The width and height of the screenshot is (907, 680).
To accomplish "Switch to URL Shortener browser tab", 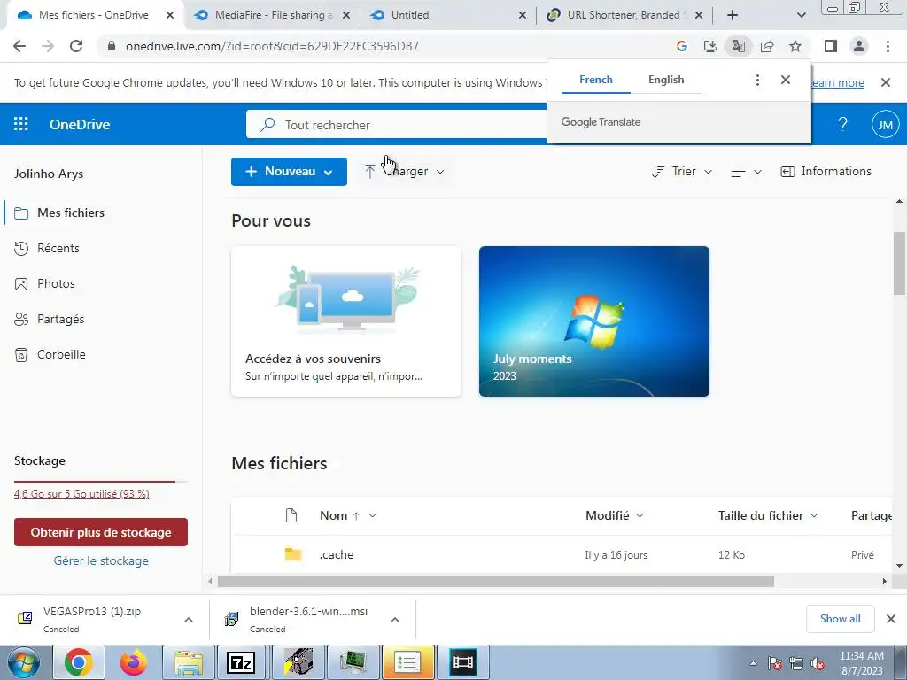I will pos(624,15).
